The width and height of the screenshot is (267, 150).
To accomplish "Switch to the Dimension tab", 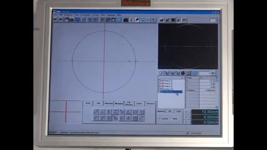I will click(108, 103).
